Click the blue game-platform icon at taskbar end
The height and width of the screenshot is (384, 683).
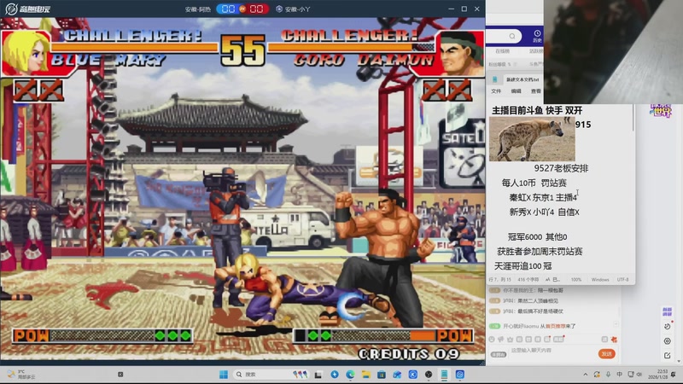coord(459,375)
